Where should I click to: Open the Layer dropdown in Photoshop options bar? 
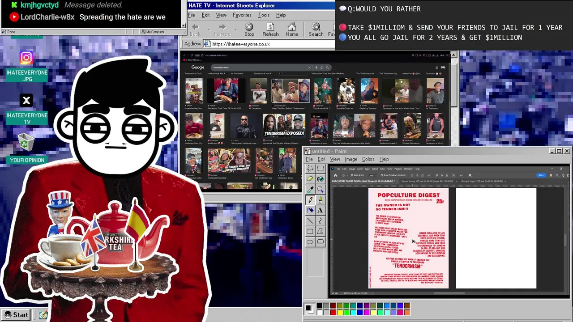pyautogui.click(x=372, y=175)
